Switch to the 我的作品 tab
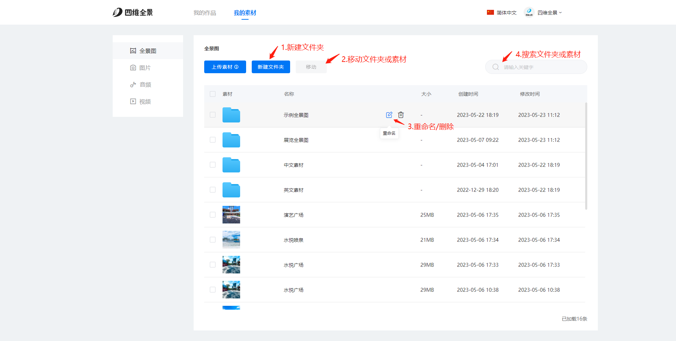The image size is (676, 341). (205, 13)
